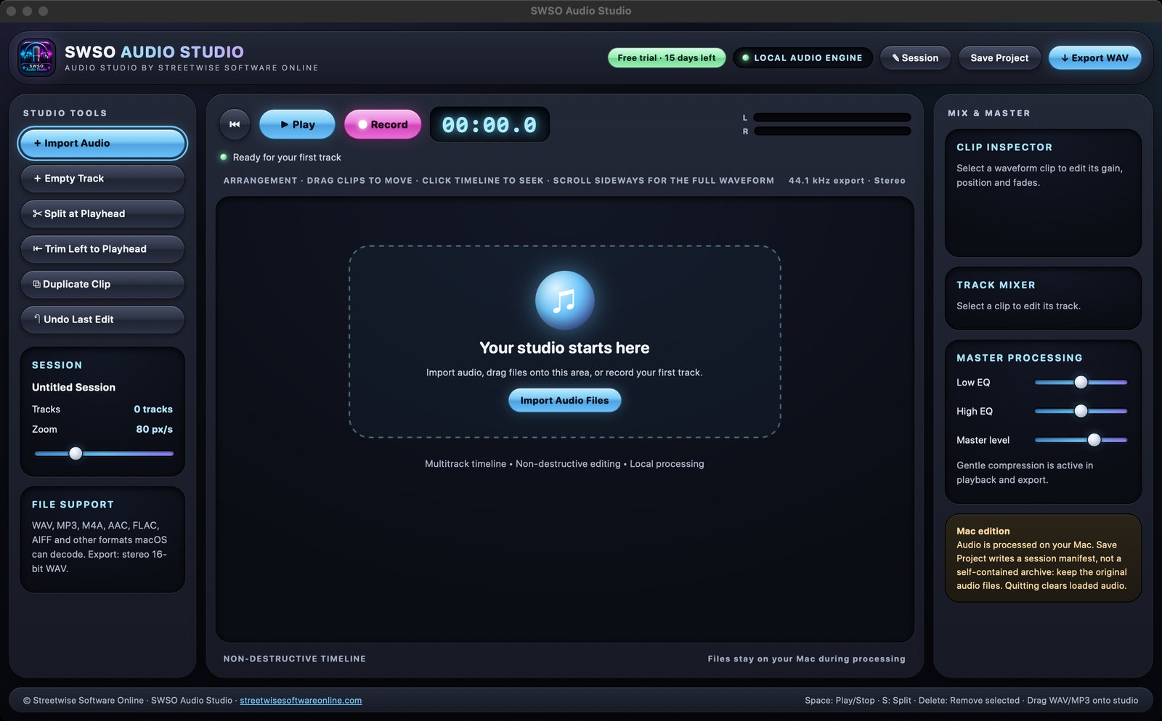The height and width of the screenshot is (721, 1162).
Task: Click Export WAV button
Action: pos(1094,58)
